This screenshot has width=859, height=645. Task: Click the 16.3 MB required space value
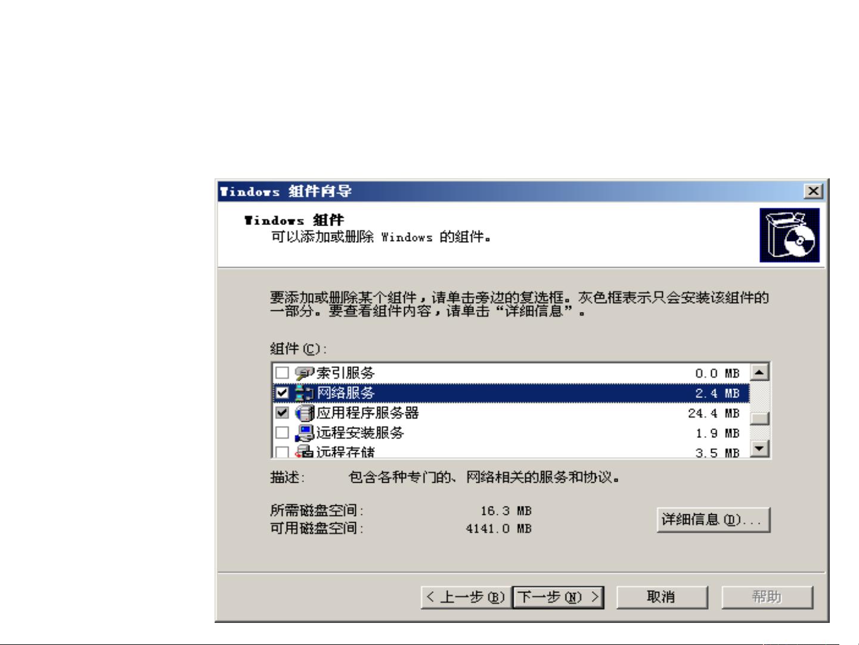pyautogui.click(x=506, y=511)
